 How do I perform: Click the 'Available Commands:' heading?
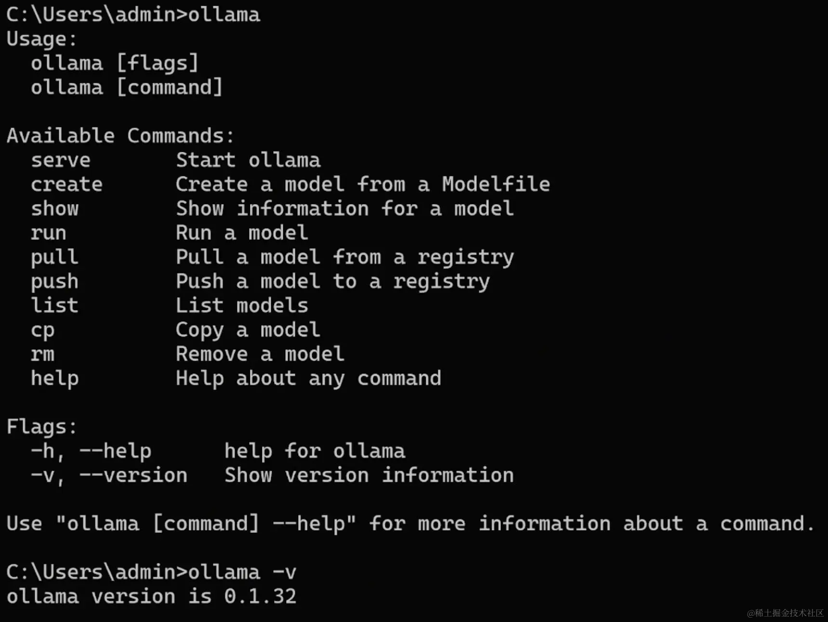[x=120, y=136]
